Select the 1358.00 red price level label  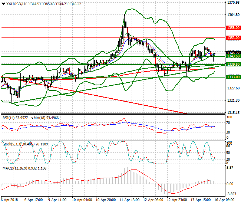233,28
